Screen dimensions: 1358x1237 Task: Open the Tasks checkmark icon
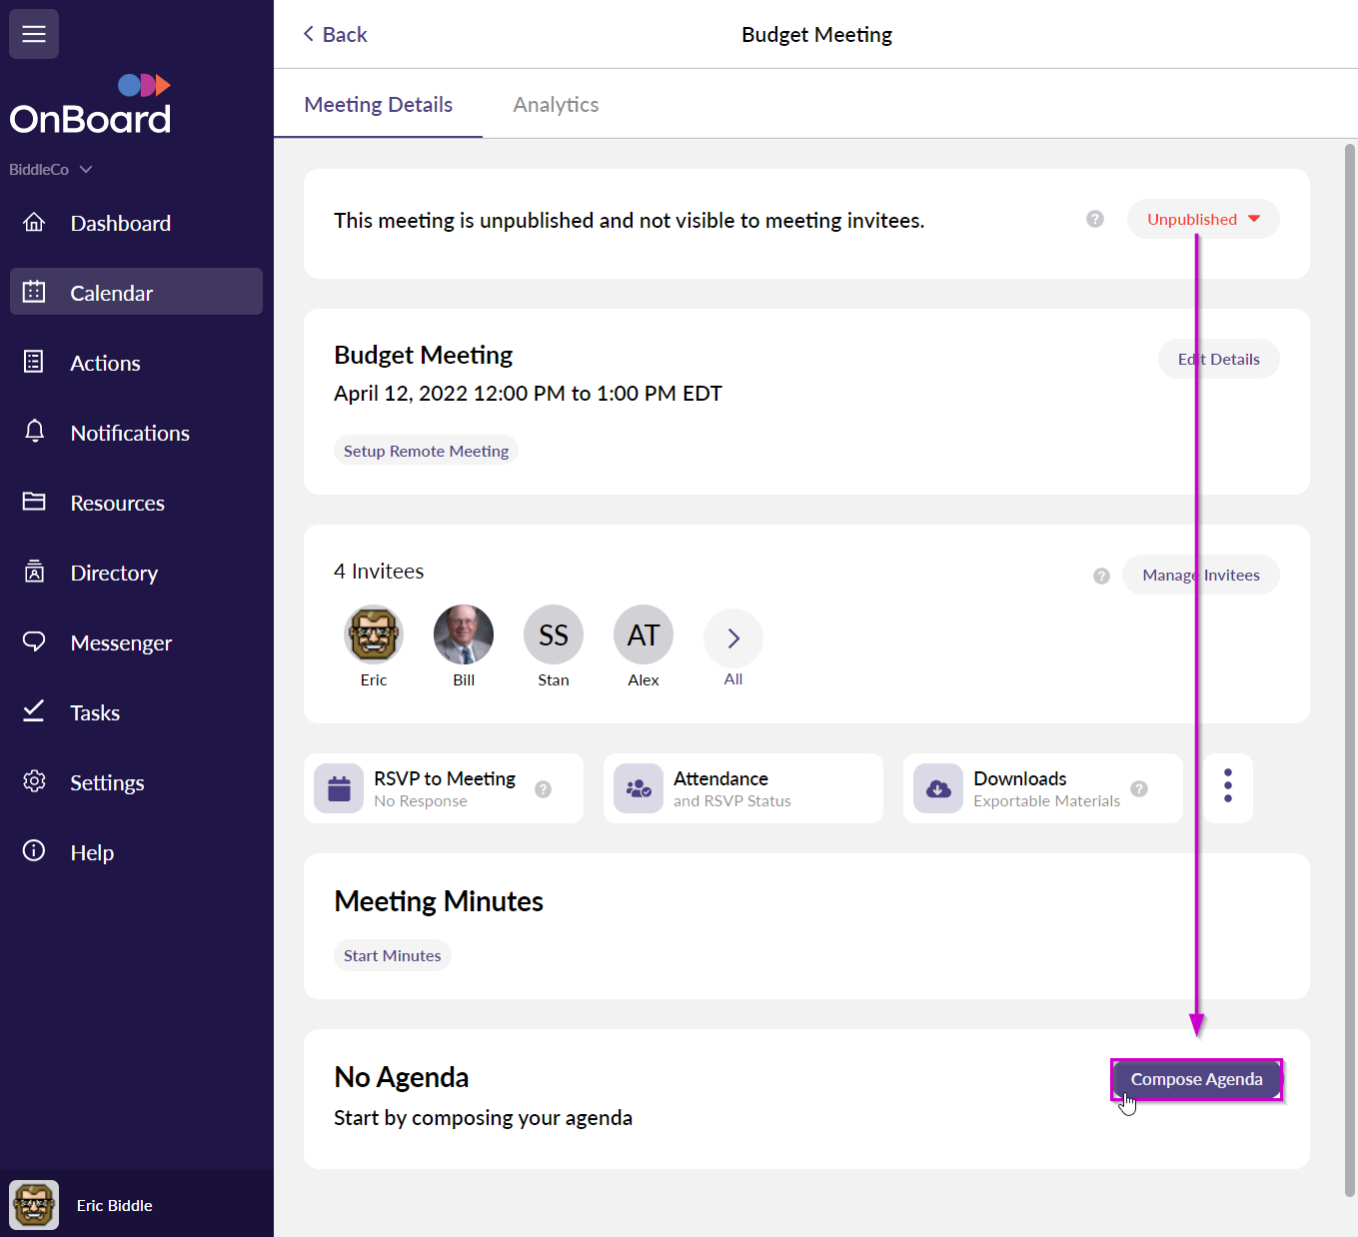[34, 711]
